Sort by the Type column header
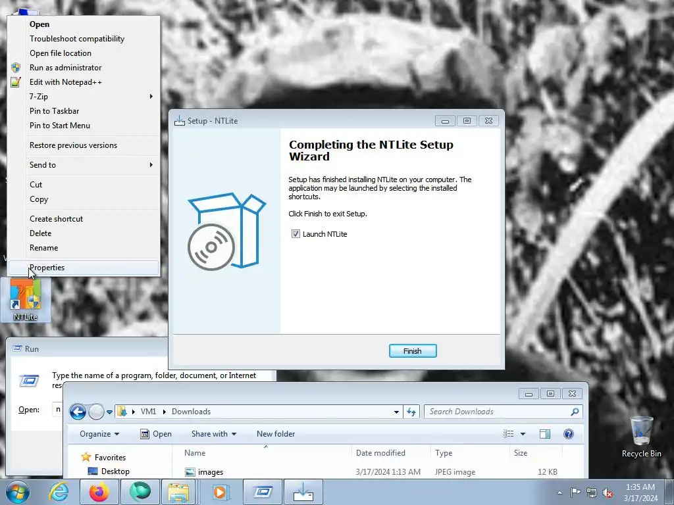674x505 pixels. tap(470, 452)
